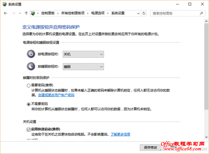The height and width of the screenshot is (154, 209).
Task: Go to 控制面板 breadcrumb
Action: pos(48,13)
